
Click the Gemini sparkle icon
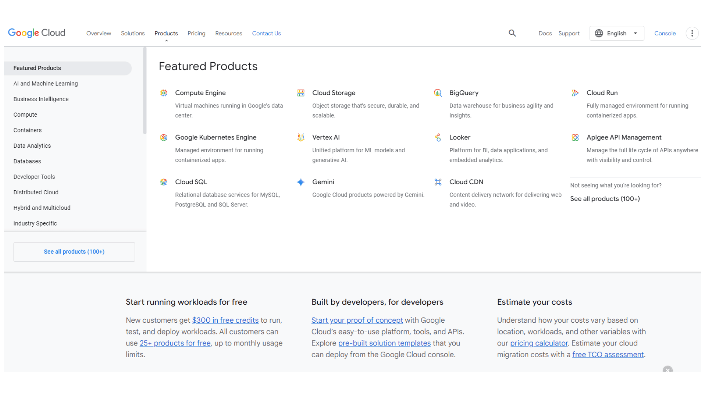pos(301,182)
